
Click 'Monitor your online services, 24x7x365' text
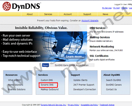[x=106, y=50]
